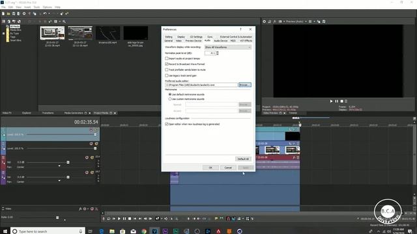Click Play in the video preview window
The image size is (417, 234).
(332, 101)
